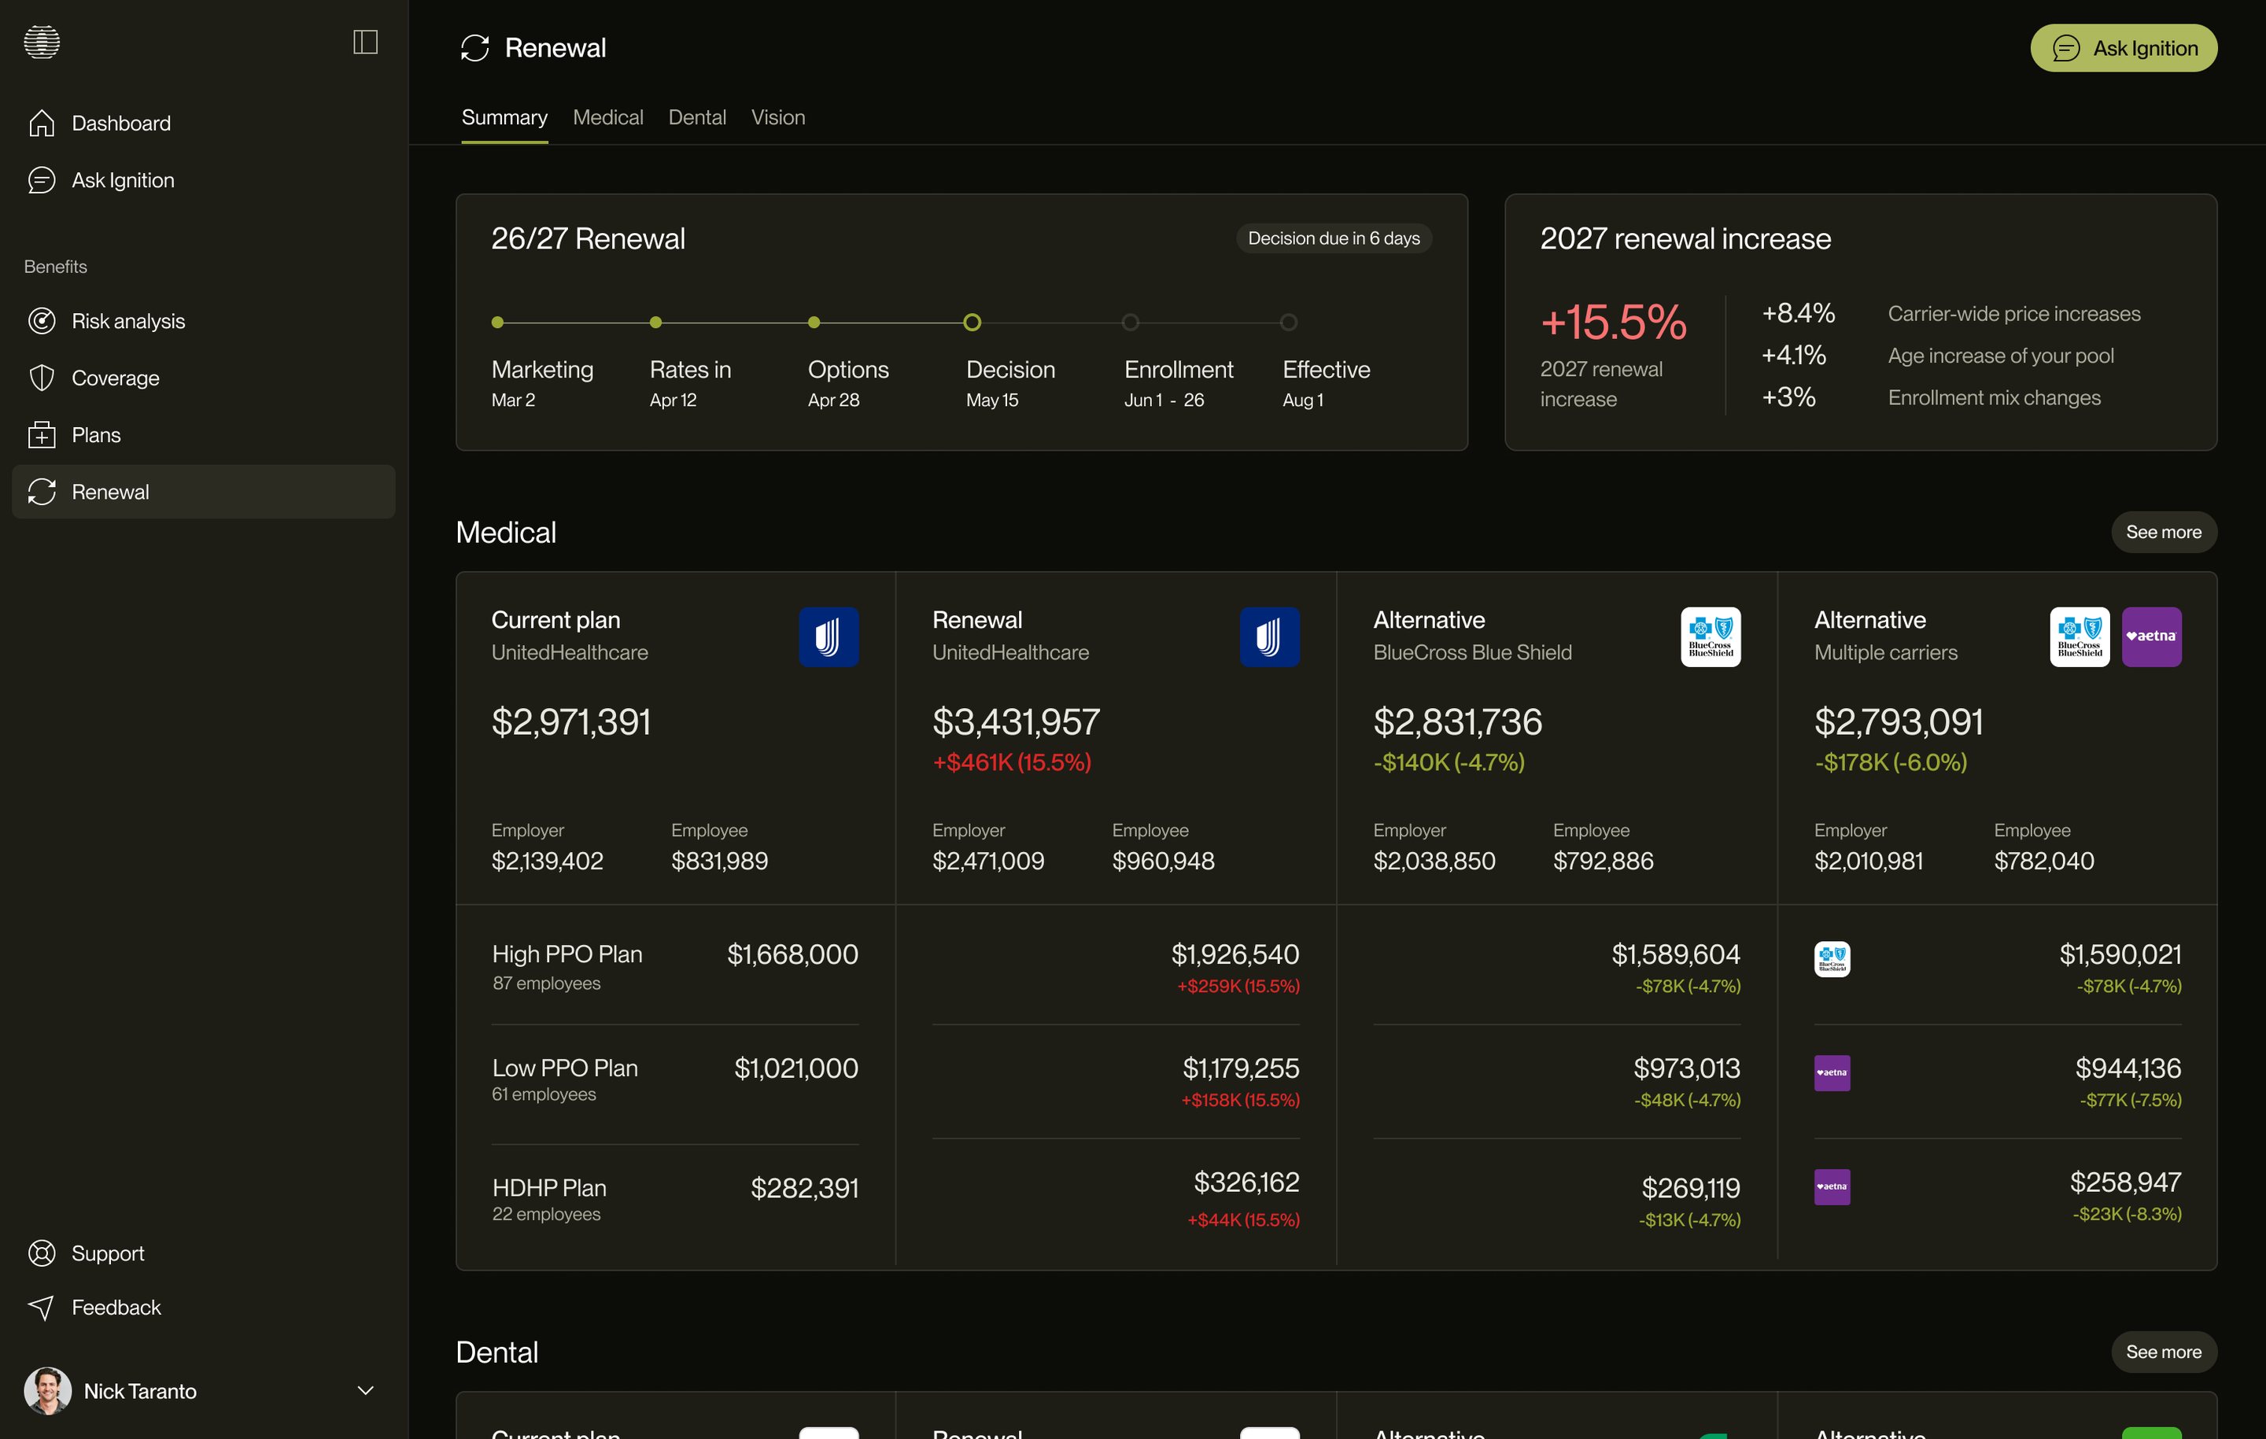Click the $3,431,957 renewal total
This screenshot has width=2266, height=1439.
1015,721
